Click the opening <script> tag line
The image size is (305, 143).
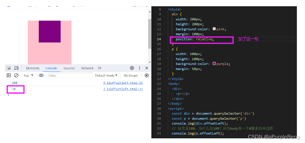(x=176, y=108)
